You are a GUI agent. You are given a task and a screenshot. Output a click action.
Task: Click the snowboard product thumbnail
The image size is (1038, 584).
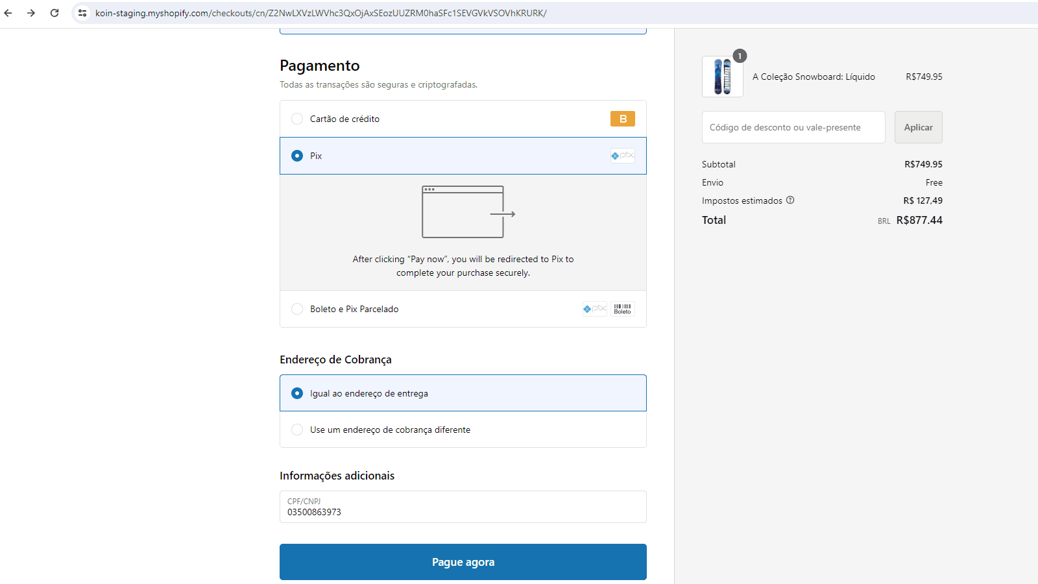tap(722, 77)
